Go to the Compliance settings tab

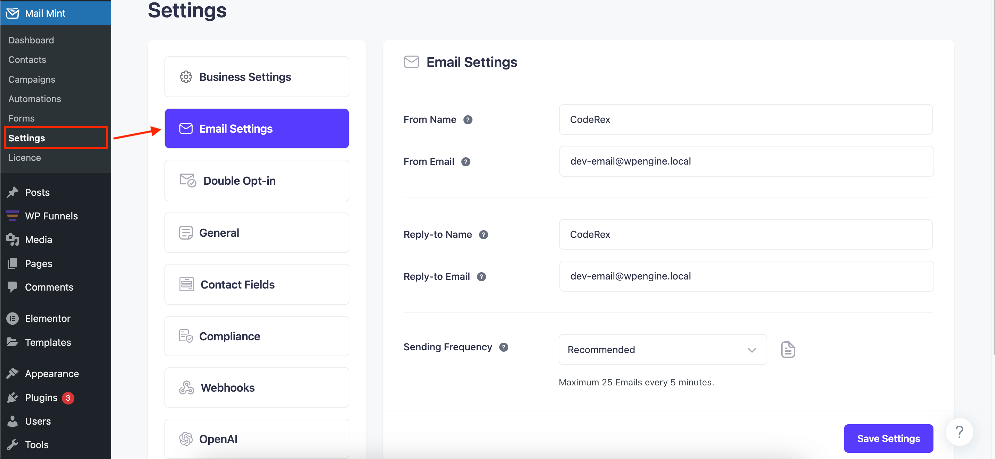click(257, 336)
